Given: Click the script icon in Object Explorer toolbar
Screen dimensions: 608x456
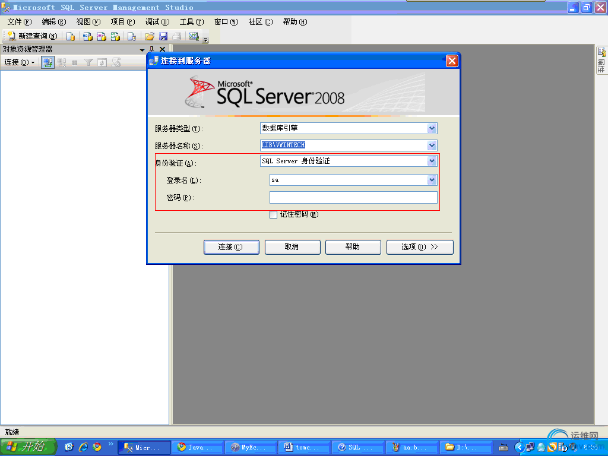Looking at the screenshot, I should coord(116,62).
